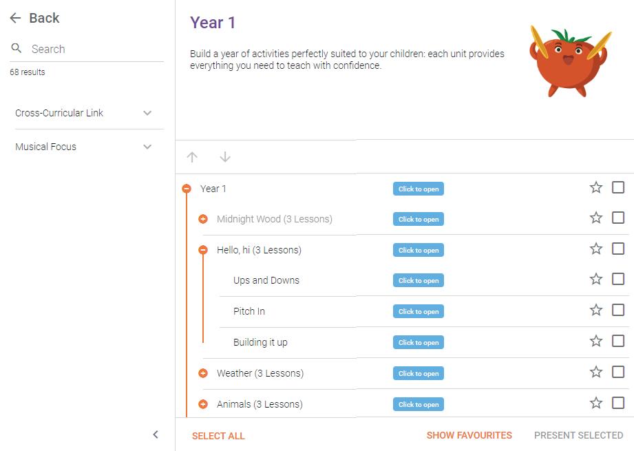Expand Musical Focus filter

coord(147,147)
